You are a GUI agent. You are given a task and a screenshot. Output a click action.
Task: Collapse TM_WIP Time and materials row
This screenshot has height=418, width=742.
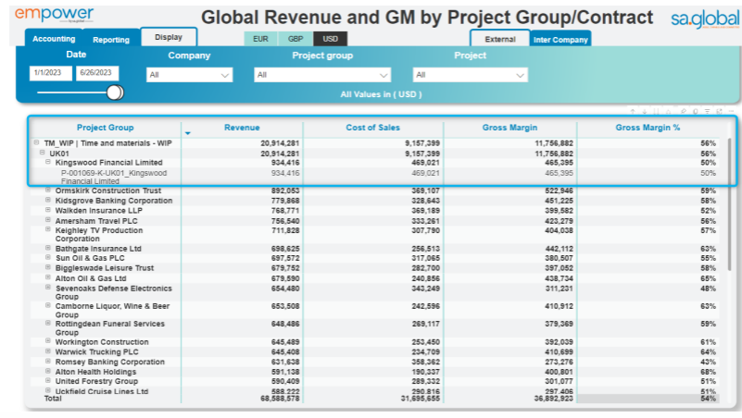(x=36, y=142)
